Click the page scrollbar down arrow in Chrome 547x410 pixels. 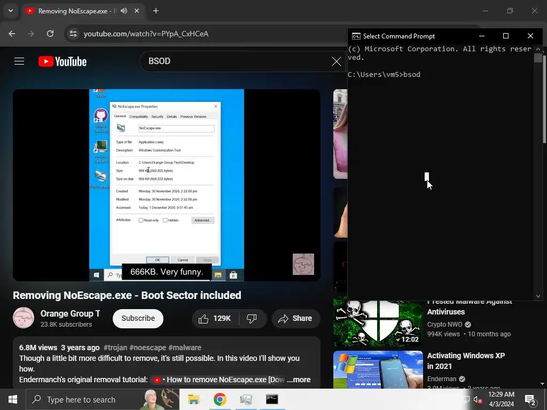[x=543, y=384]
